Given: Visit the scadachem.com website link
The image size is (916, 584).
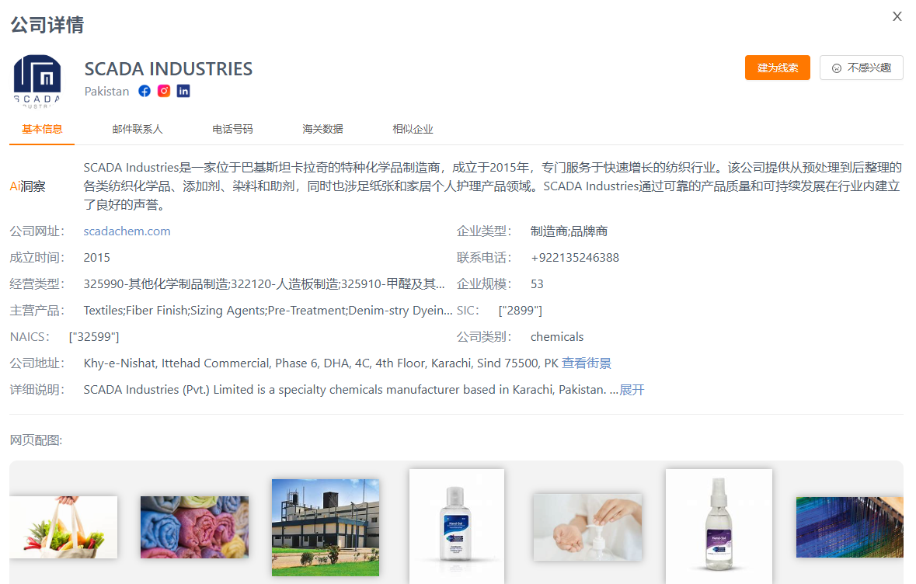Looking at the screenshot, I should pyautogui.click(x=127, y=231).
